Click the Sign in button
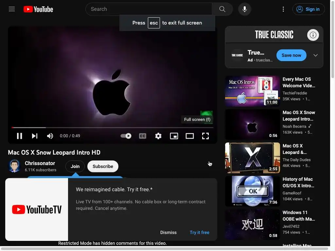Image resolution: width=335 pixels, height=251 pixels. point(309,9)
